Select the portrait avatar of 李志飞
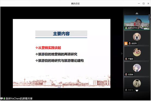 pyautogui.click(x=137, y=83)
